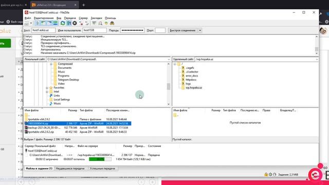Viewport: 329px width, 185px height.
Task: Switch to Неудавшиеся передачи tab
Action: (70, 169)
